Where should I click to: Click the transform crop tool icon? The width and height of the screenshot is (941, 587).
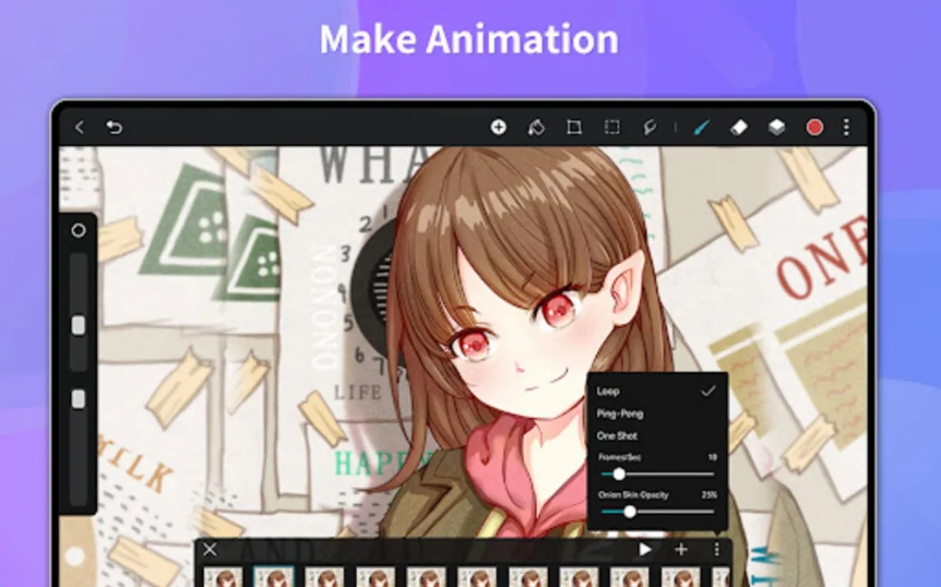(574, 127)
